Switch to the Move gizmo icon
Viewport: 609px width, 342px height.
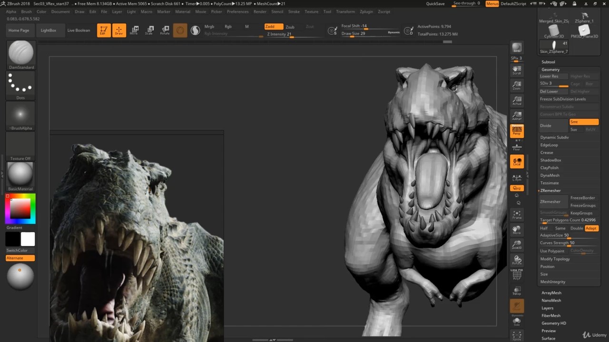click(x=134, y=30)
